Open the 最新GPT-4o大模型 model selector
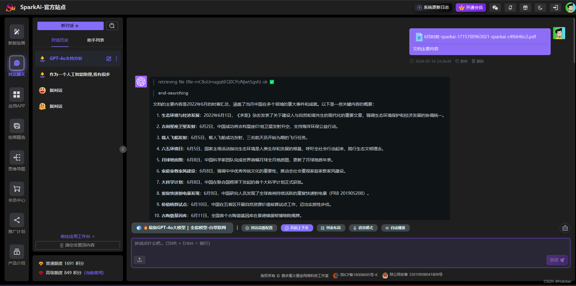576x286 pixels. coord(182,228)
